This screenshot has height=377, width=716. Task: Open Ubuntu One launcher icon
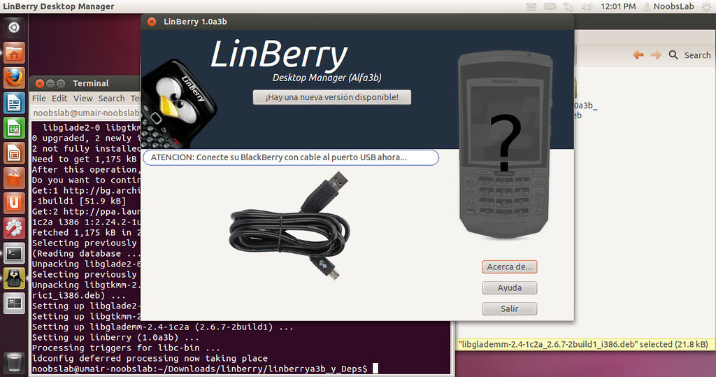coord(14,203)
